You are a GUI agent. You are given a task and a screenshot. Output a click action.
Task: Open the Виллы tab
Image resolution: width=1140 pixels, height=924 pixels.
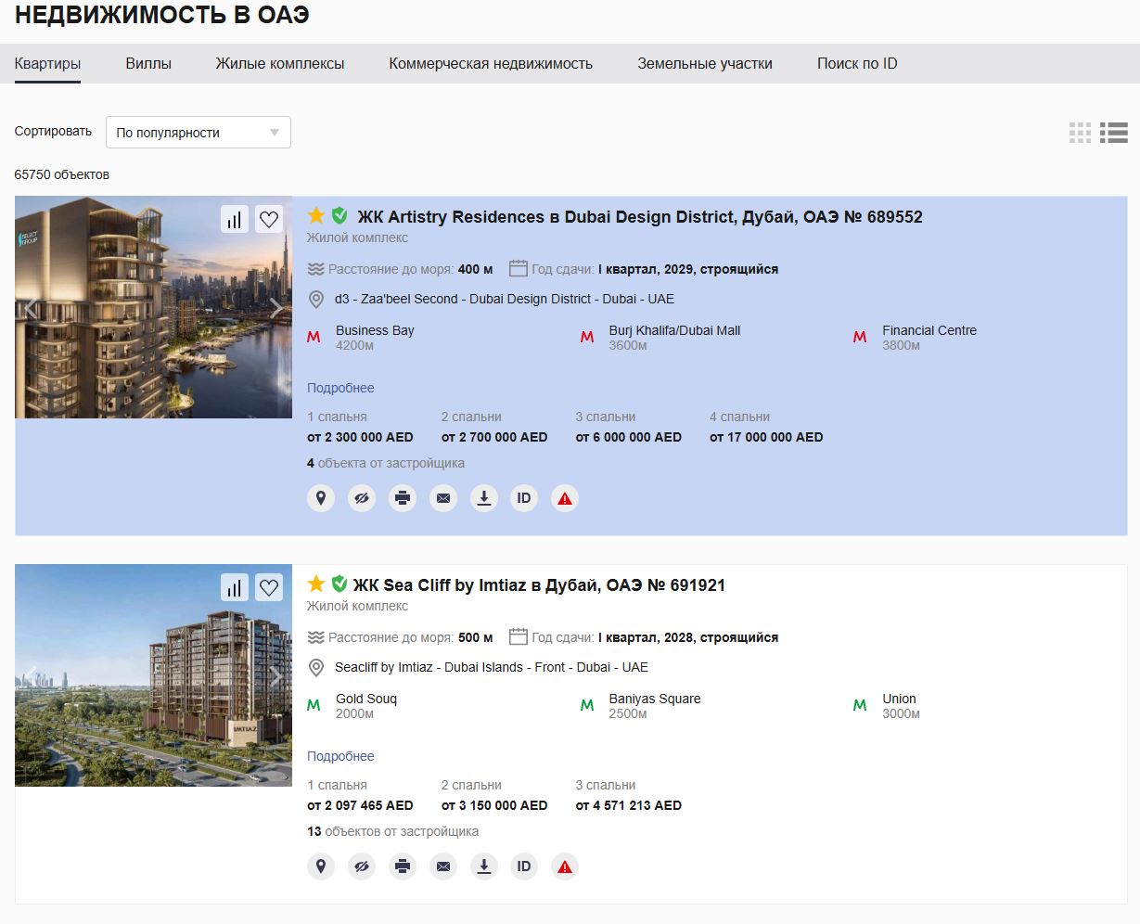click(x=148, y=63)
